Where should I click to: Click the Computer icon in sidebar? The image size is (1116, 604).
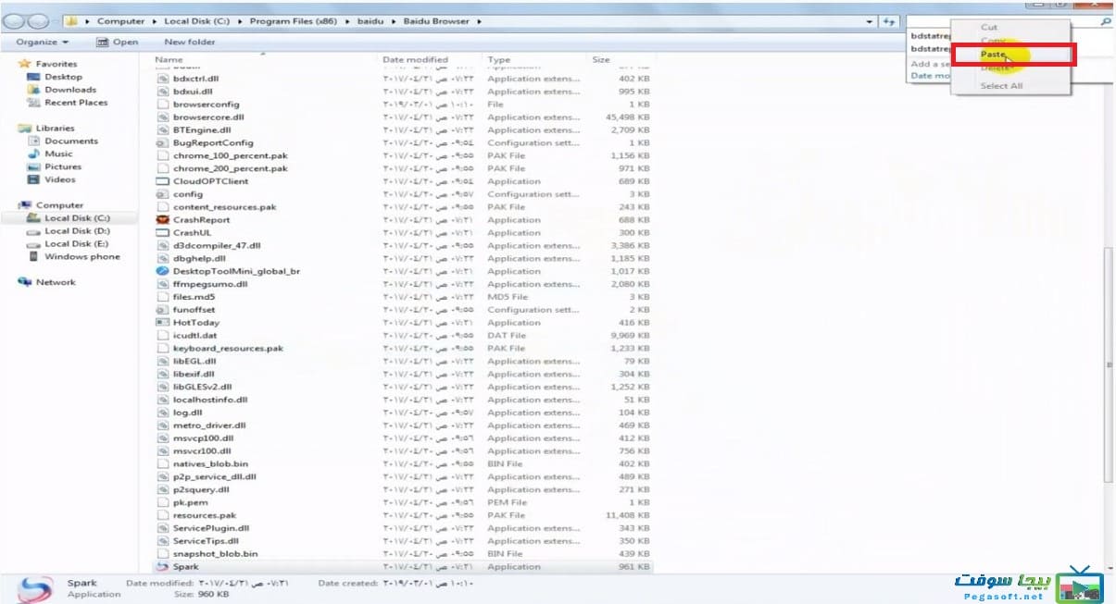25,205
